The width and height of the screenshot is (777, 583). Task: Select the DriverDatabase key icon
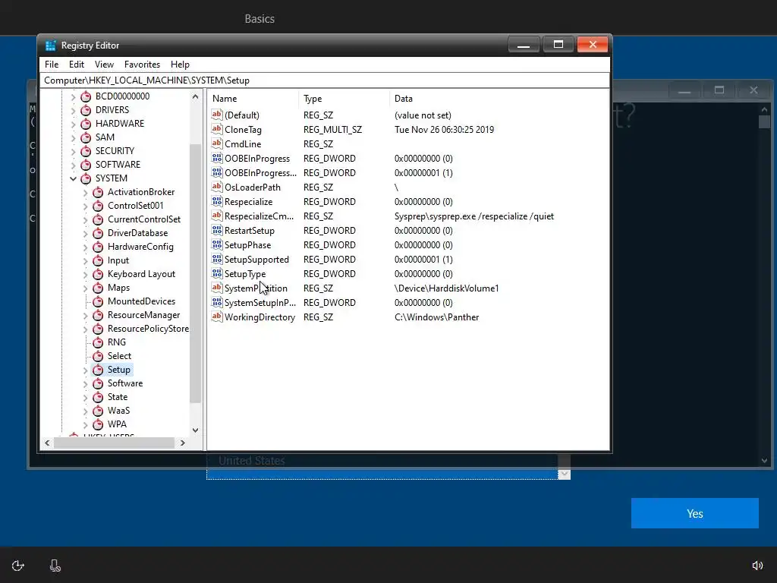(x=98, y=233)
